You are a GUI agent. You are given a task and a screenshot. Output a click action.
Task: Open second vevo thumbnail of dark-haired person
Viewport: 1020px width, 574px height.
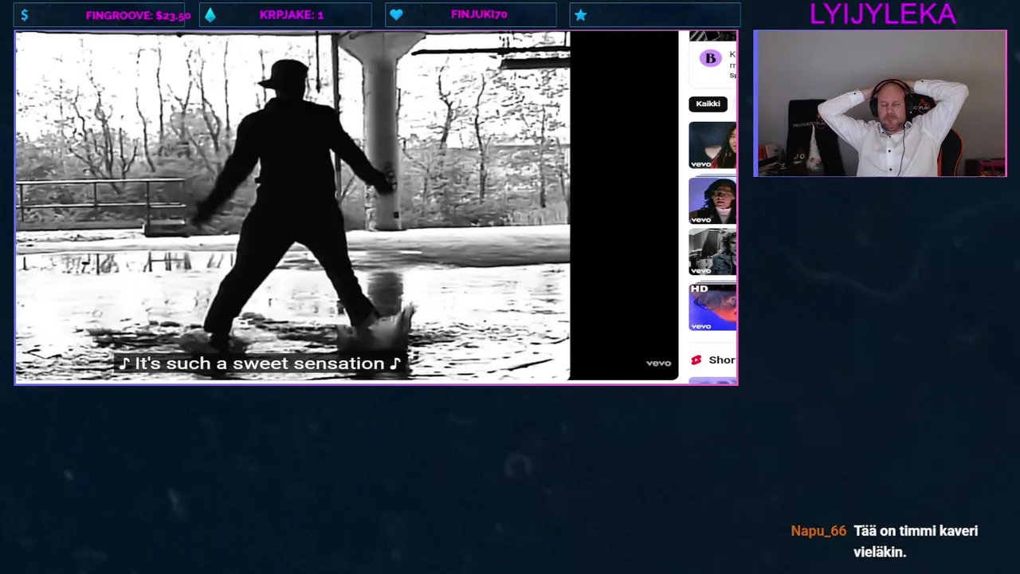point(712,201)
